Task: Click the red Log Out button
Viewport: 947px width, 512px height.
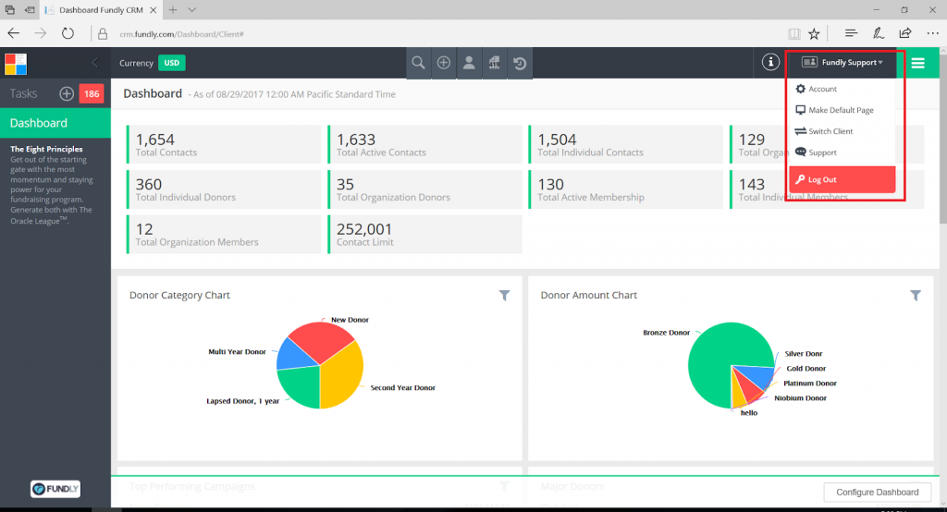Action: [842, 179]
